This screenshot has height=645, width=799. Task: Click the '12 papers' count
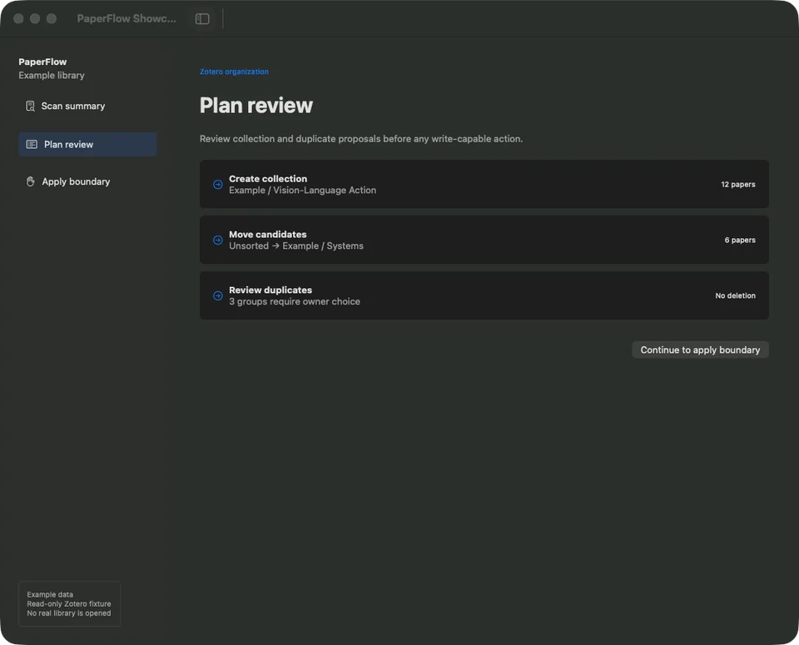[x=738, y=185]
